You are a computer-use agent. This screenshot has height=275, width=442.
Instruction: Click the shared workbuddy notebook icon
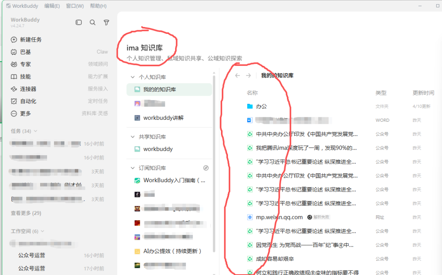(137, 149)
